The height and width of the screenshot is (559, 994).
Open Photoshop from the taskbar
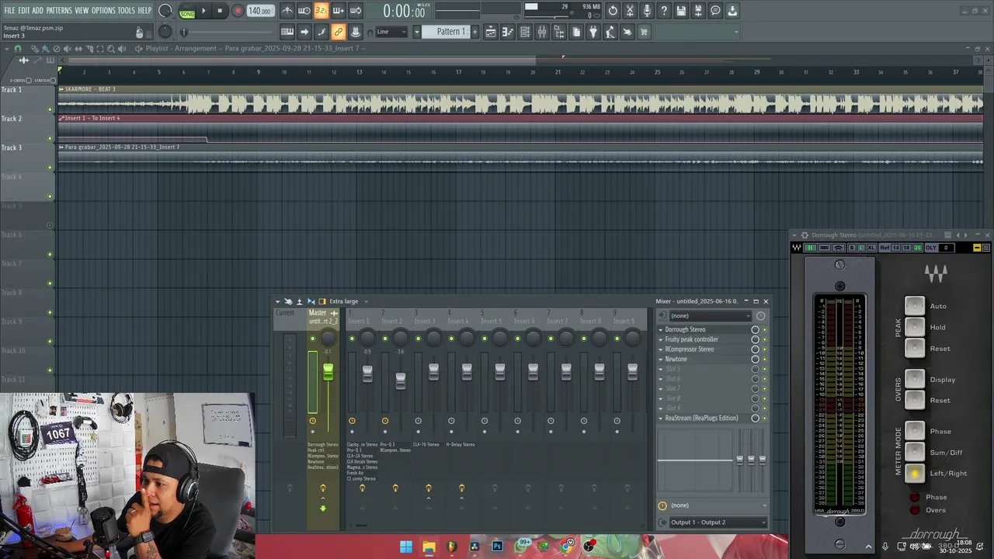pyautogui.click(x=497, y=547)
